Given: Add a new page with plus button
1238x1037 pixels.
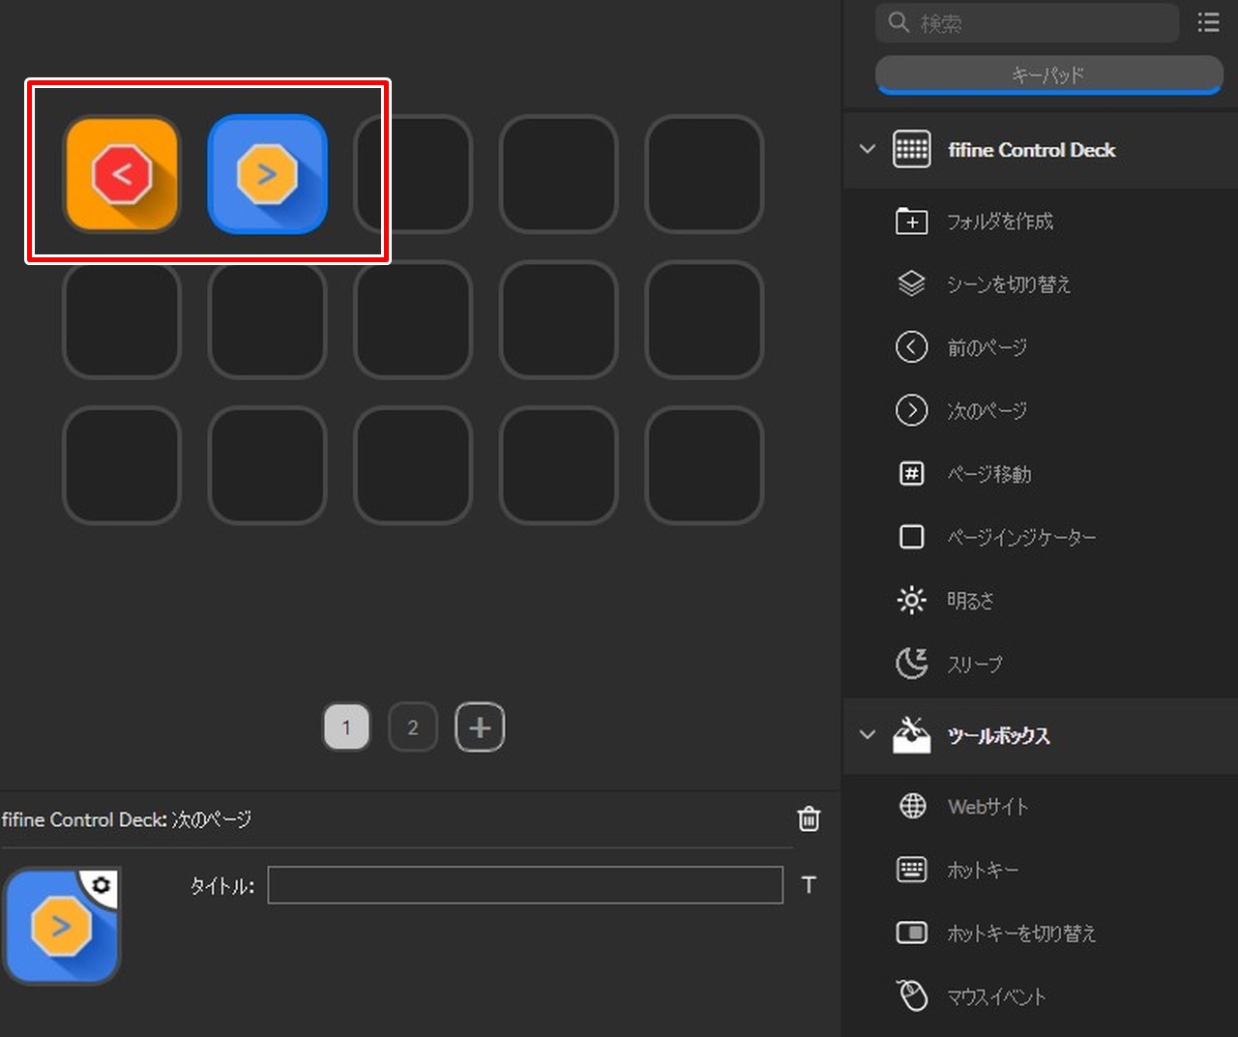Looking at the screenshot, I should 480,727.
